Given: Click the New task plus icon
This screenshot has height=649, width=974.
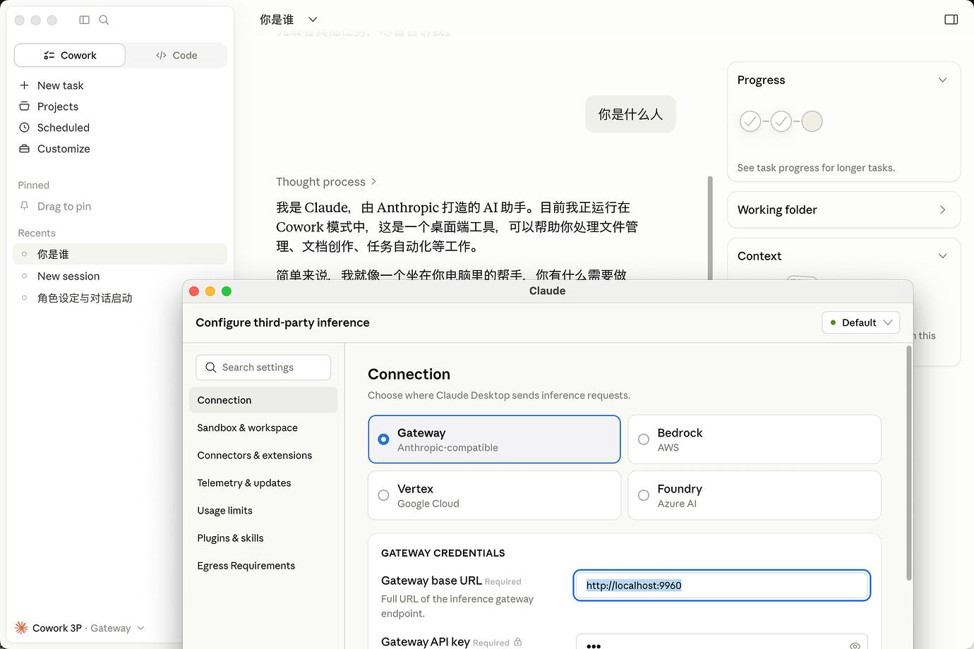Looking at the screenshot, I should [24, 85].
